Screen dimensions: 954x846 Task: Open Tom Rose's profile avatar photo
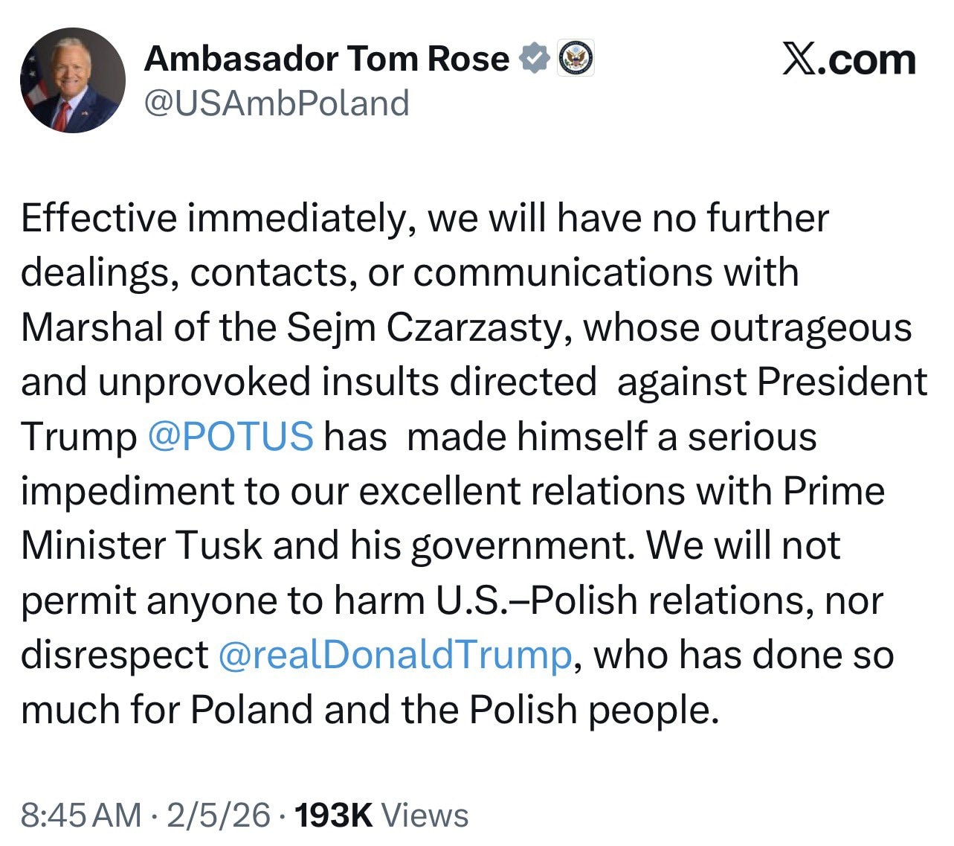(72, 80)
